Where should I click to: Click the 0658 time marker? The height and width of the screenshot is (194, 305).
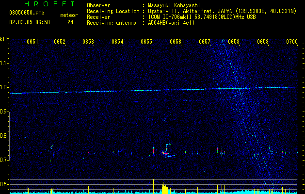click(x=234, y=42)
